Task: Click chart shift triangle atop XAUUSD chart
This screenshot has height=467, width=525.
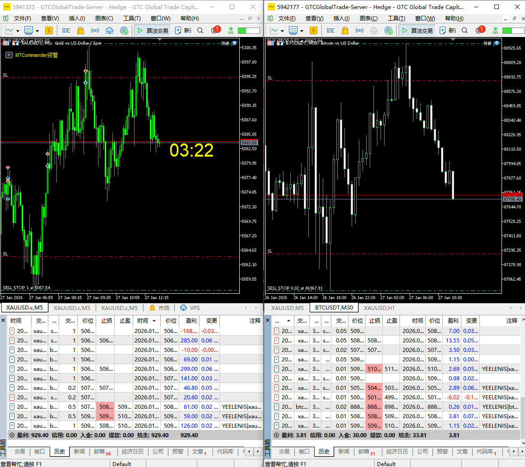Action: 160,40
